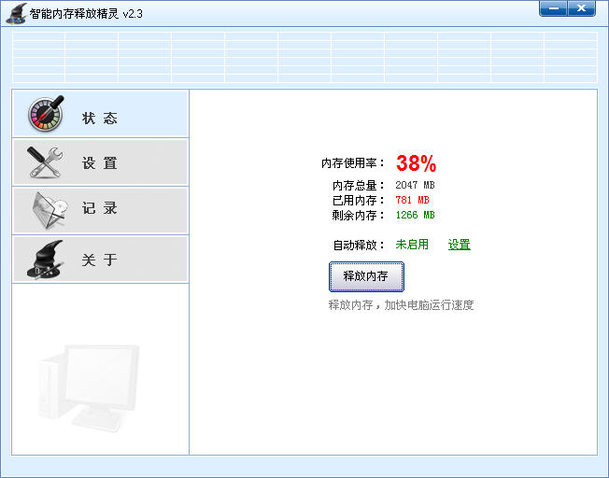Click the green 1266 MB free memory value

click(415, 216)
